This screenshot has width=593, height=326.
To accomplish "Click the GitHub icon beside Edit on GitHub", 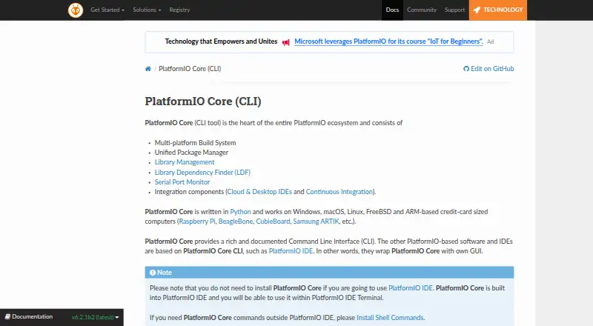I will 466,69.
